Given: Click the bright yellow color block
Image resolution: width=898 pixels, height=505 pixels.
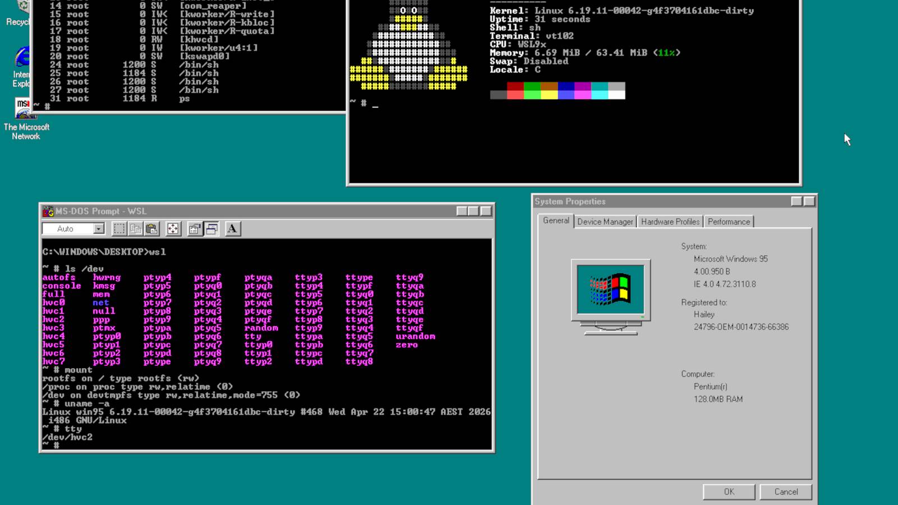Looking at the screenshot, I should pyautogui.click(x=549, y=95).
